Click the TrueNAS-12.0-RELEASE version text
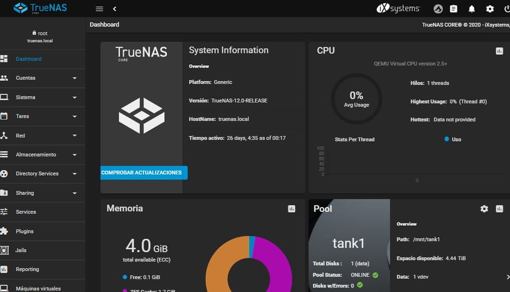Image resolution: width=510 pixels, height=292 pixels. pos(240,100)
